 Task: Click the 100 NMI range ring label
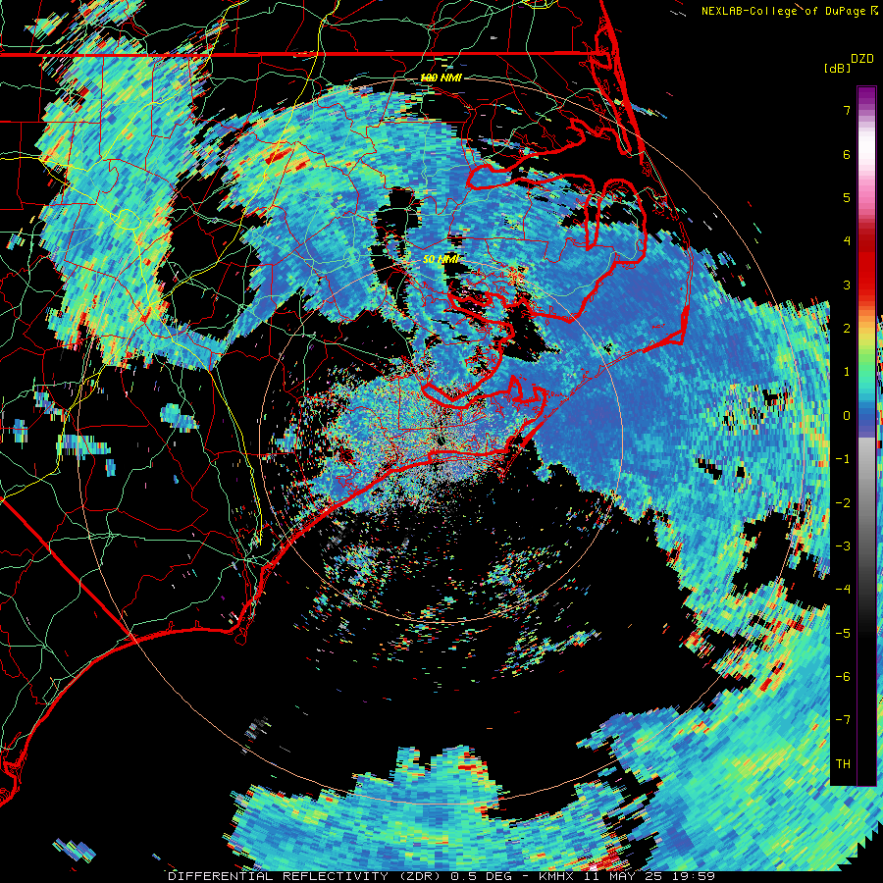click(441, 78)
